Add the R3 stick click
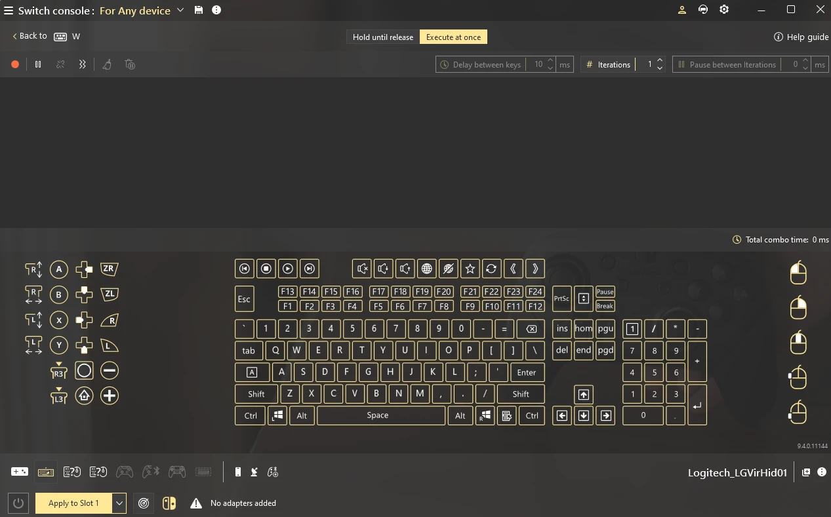Viewport: 831px width, 517px height. tap(59, 371)
